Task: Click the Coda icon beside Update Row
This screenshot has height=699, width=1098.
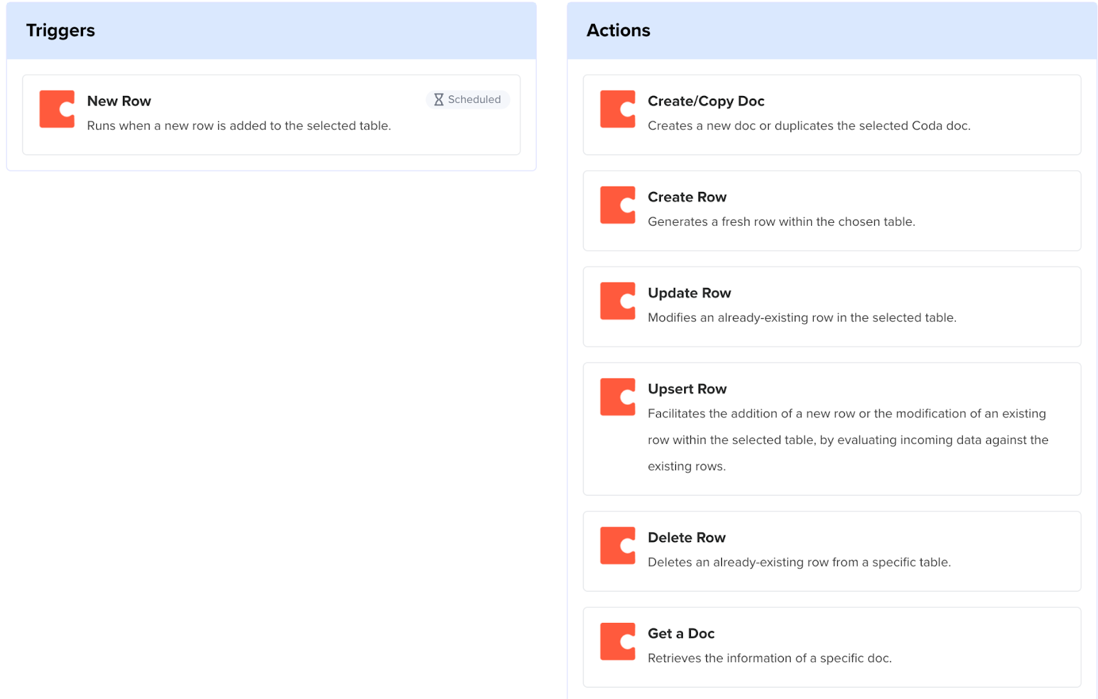Action: [x=617, y=301]
